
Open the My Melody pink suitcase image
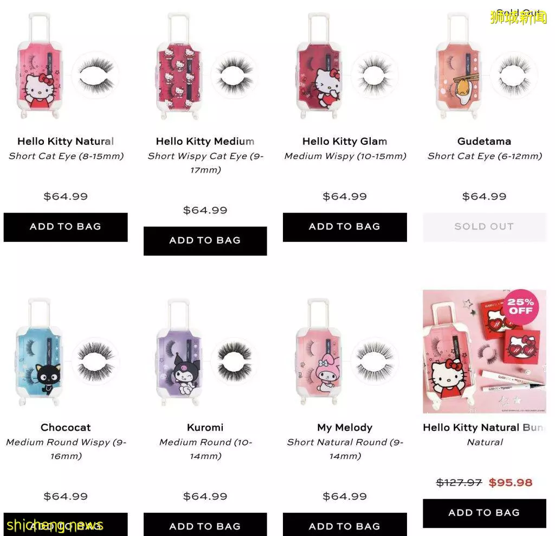(x=344, y=352)
